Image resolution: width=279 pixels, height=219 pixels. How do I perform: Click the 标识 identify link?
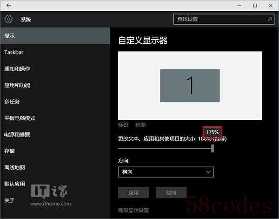coord(123,125)
